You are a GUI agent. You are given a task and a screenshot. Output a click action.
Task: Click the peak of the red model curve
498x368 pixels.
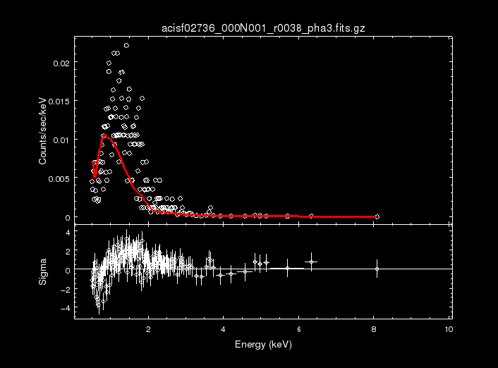(105, 136)
